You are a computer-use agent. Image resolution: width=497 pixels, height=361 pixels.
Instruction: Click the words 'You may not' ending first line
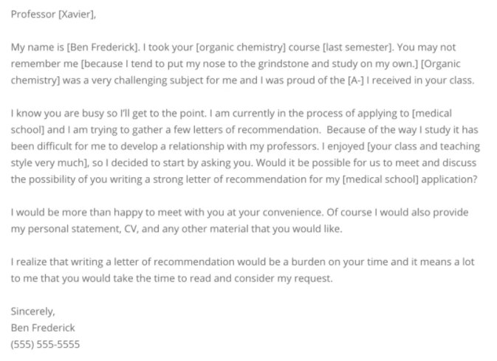[426, 47]
